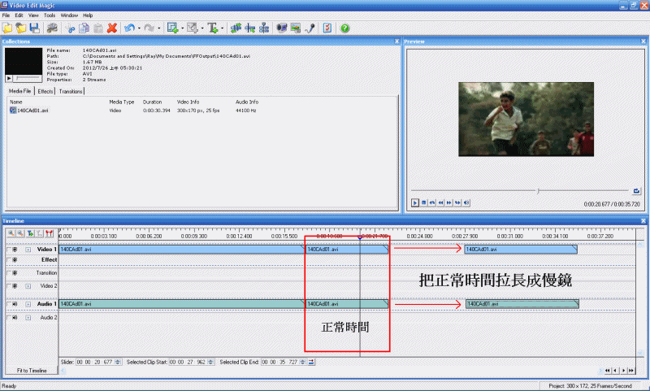The image size is (650, 391).
Task: Click the Fit to Timeline button
Action: [32, 370]
